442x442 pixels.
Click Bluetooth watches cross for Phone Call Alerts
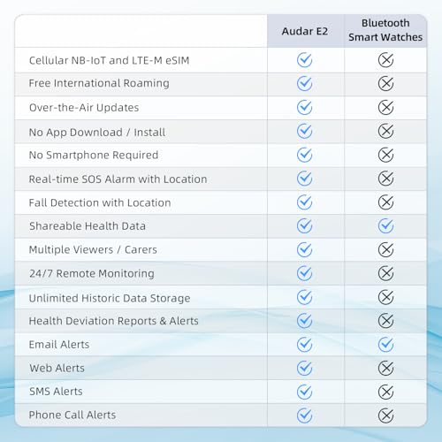click(x=385, y=415)
